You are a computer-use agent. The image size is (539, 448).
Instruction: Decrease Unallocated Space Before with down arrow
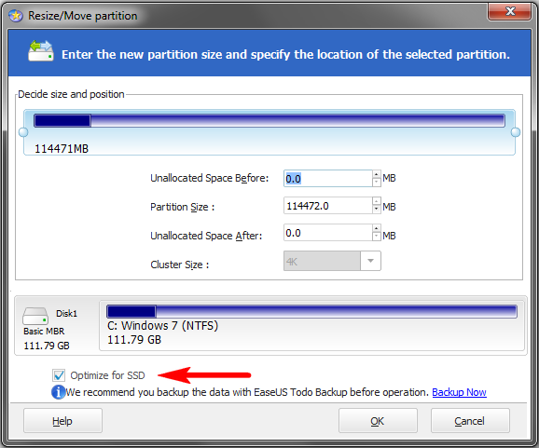377,183
